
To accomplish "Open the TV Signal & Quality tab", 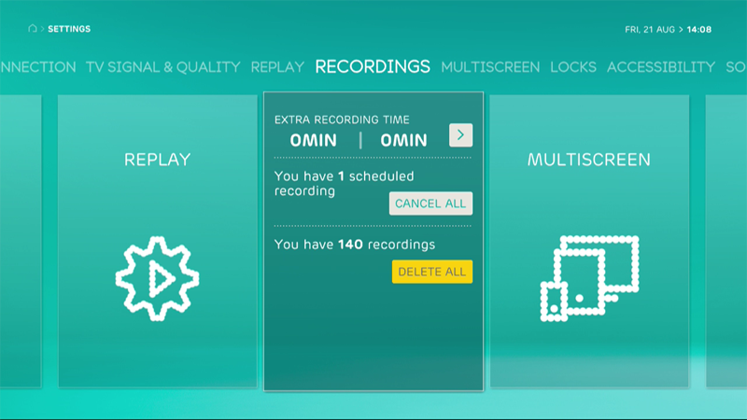I will [x=162, y=67].
